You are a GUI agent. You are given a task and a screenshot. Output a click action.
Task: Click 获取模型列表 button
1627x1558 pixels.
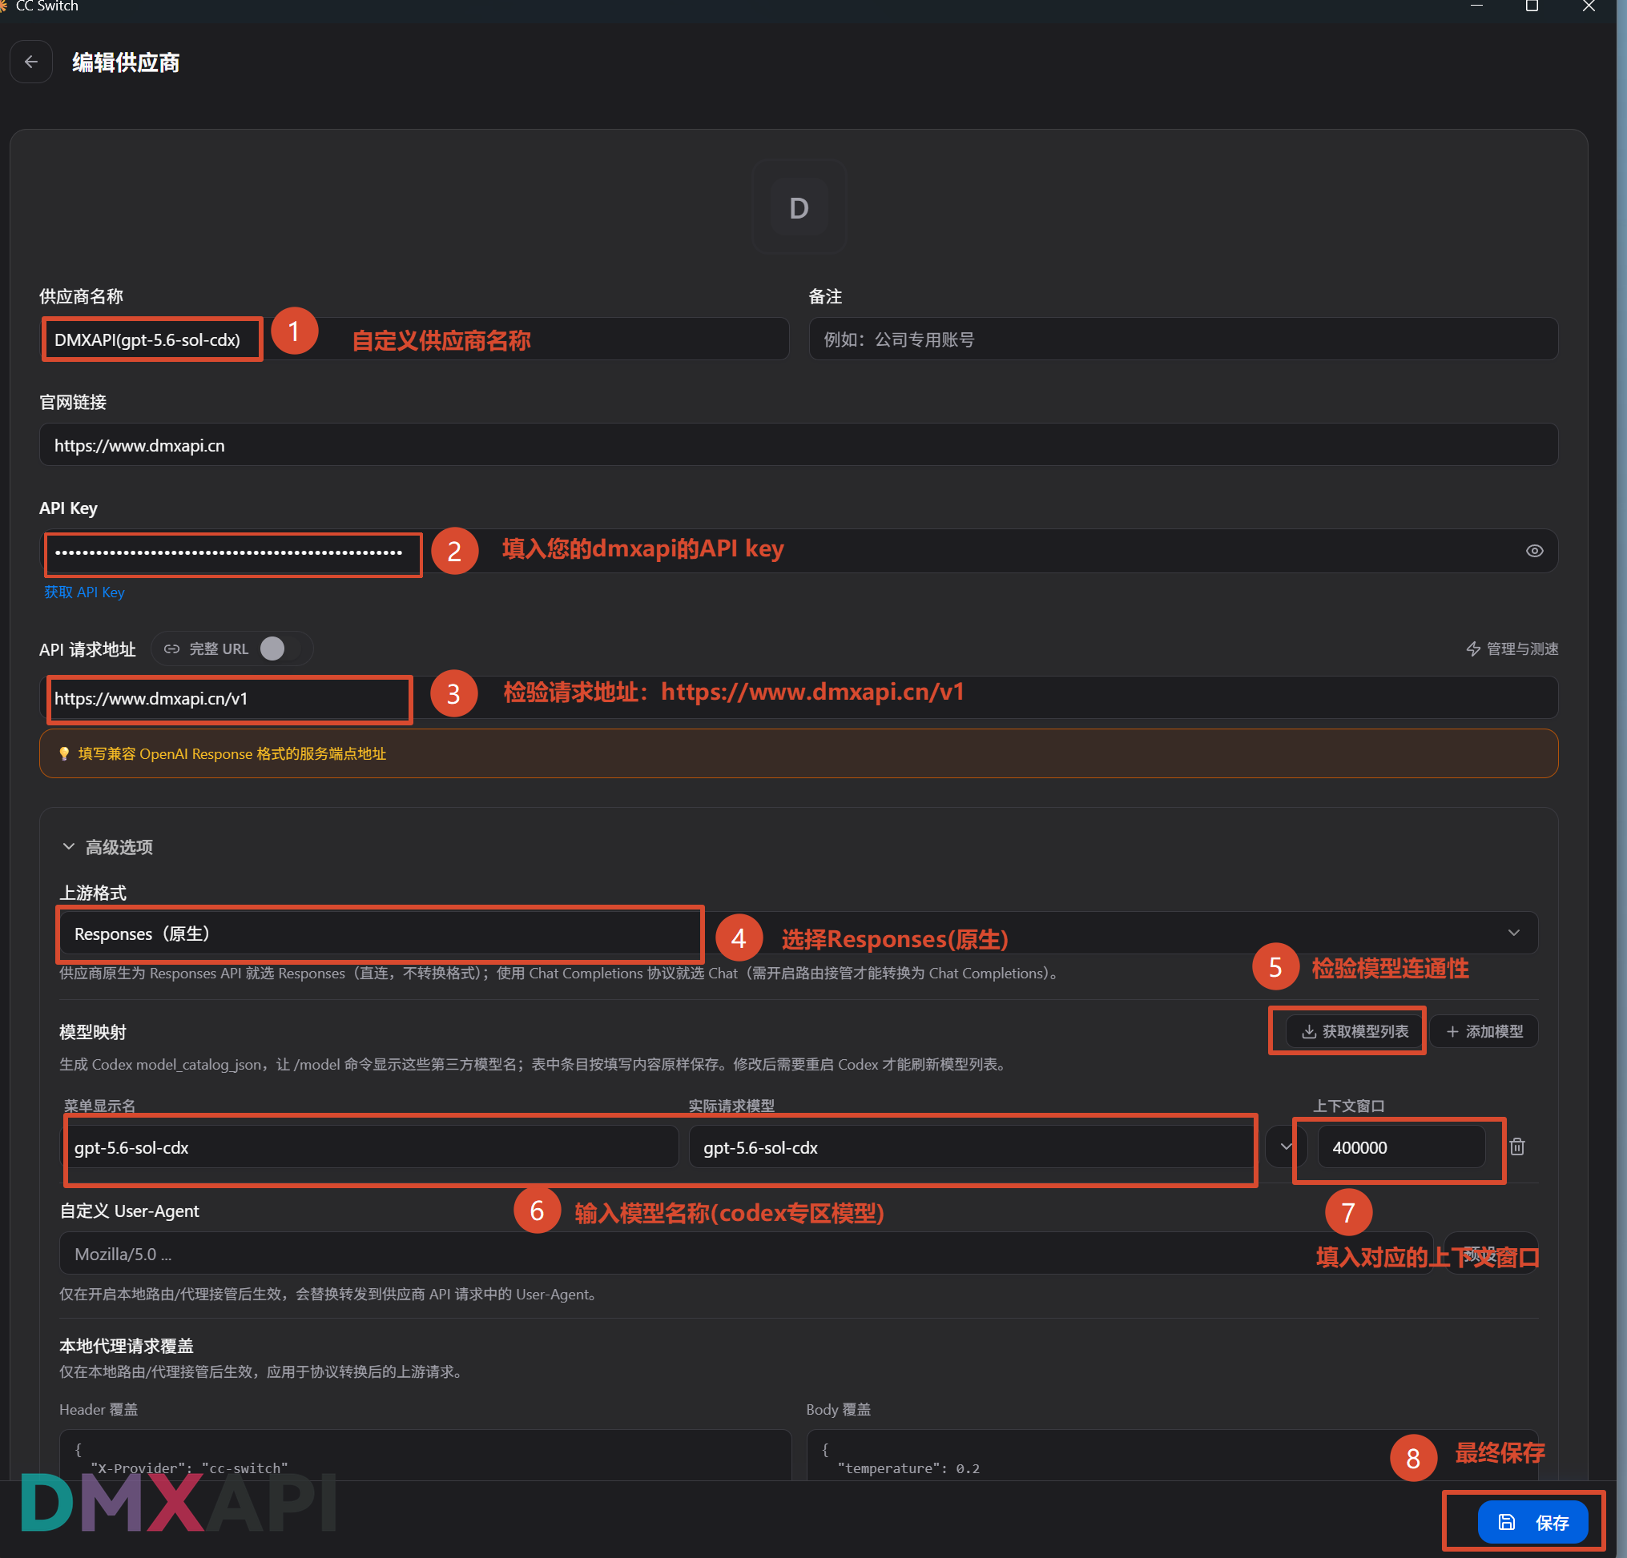pyautogui.click(x=1355, y=1031)
